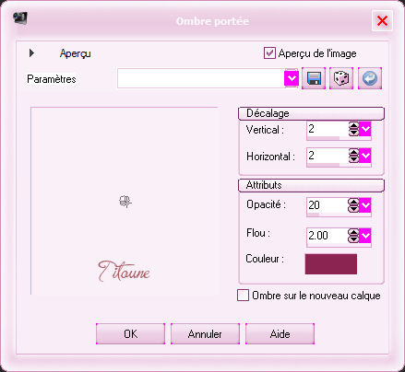Toggle the Aperçu de l'image checkbox
Screen dimensions: 405x372
269,53
